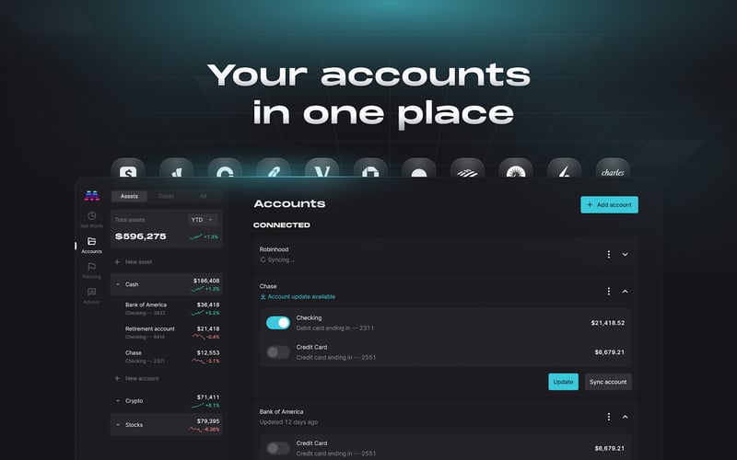Click the app logo in sidebar
Viewport: 737px width, 460px height.
[91, 196]
